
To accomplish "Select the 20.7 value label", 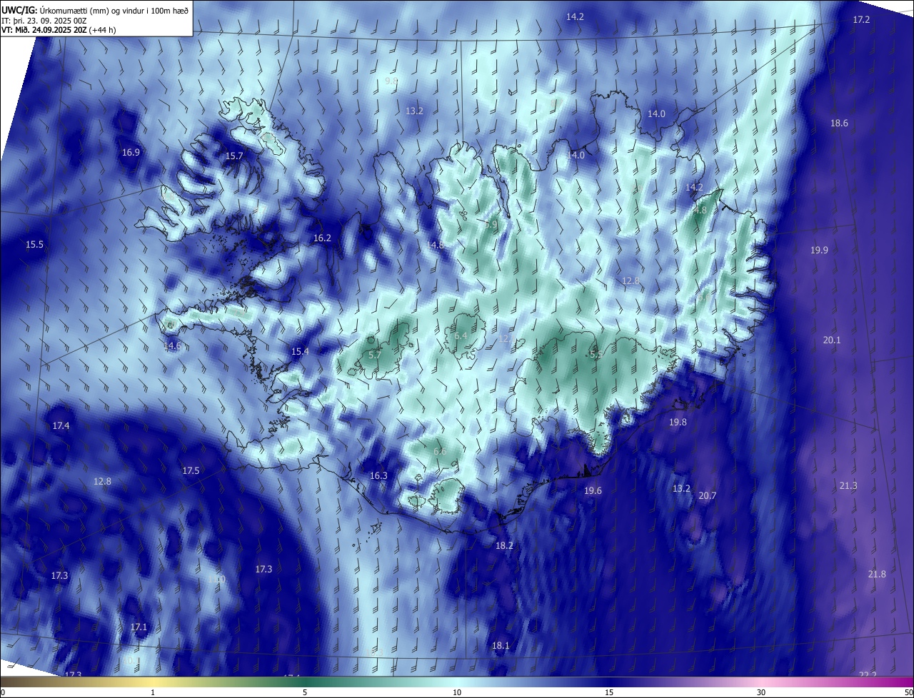I will coord(707,495).
